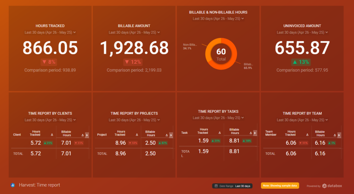Image resolution: width=354 pixels, height=194 pixels.
Task: Click Billable Hours header in Team table
Action: pyautogui.click(x=320, y=133)
